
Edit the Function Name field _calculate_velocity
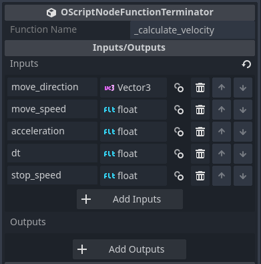192,30
